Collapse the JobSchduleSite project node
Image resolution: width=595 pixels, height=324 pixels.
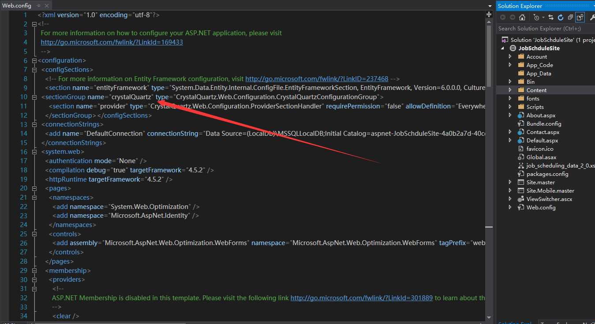pos(503,48)
